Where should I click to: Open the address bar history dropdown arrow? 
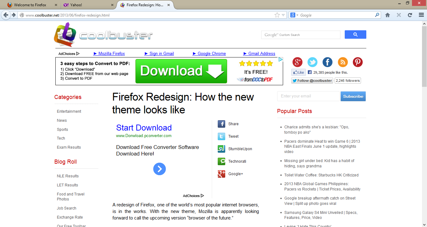[x=283, y=15]
